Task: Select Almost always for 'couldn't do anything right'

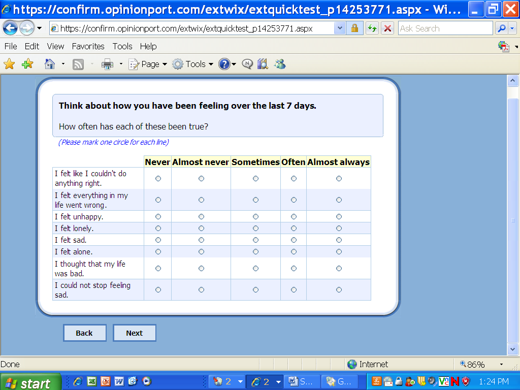Action: (339, 178)
